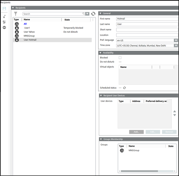Toggle the Blocked checkbox
Image resolution: width=179 pixels, height=176 pixels.
point(120,58)
